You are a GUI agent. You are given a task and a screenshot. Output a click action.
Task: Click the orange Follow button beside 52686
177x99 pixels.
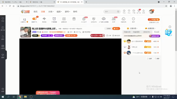[116, 29]
